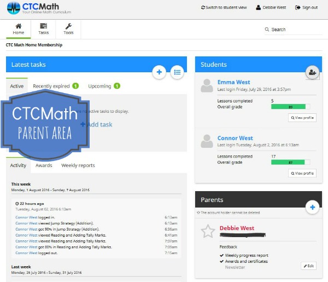The image size is (328, 282).
Task: Open the Tools tab
Action: [x=68, y=29]
